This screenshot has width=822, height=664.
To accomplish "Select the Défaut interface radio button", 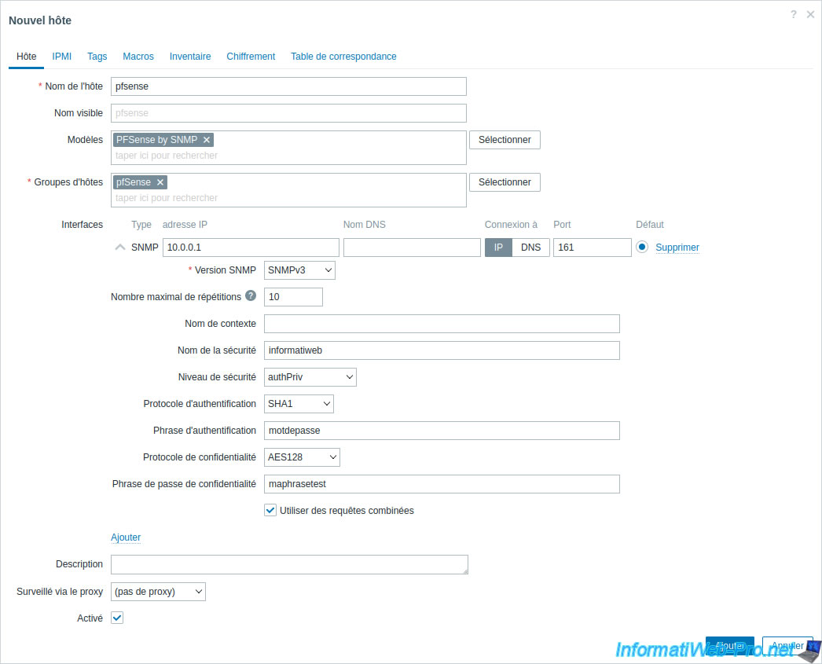I will (642, 247).
